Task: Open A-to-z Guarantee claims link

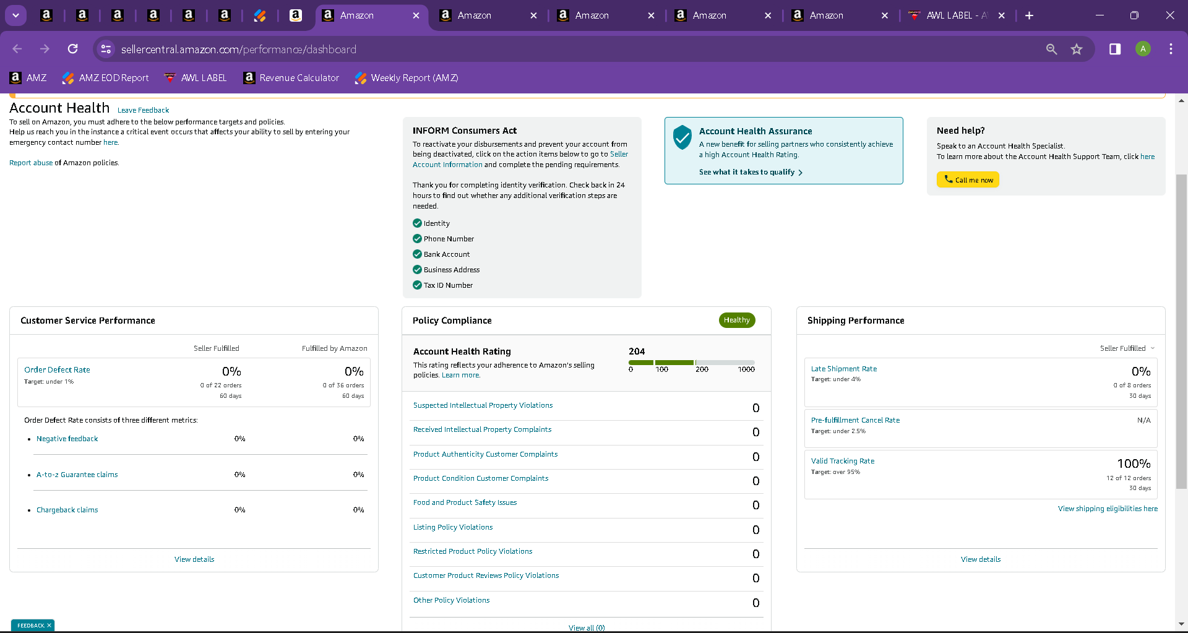Action: [x=77, y=475]
